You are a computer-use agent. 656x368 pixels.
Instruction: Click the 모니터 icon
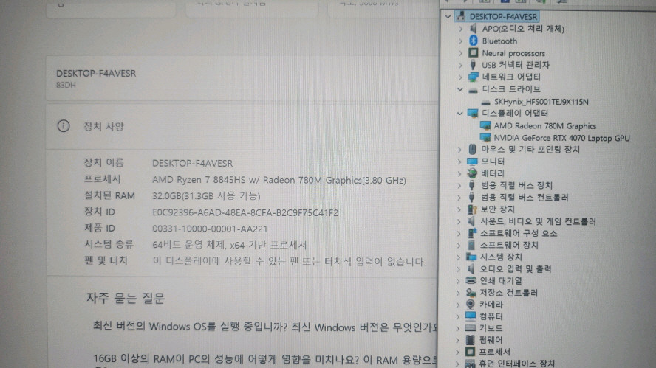[472, 162]
